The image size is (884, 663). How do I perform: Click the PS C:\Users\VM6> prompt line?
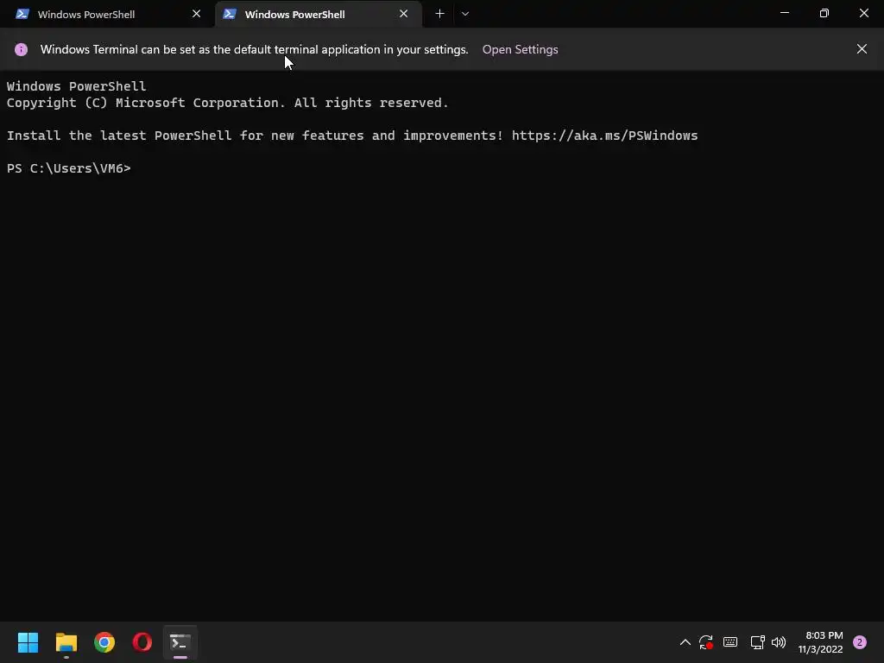(69, 168)
